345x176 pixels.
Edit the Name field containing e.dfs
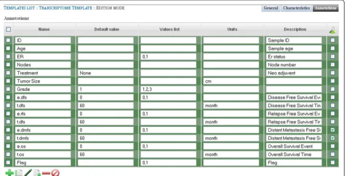click(43, 98)
